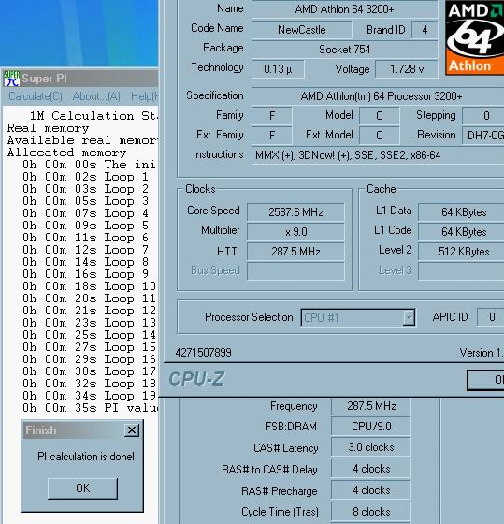Click the RAS# to CAS# Delay value 4 clocks

pyautogui.click(x=371, y=469)
